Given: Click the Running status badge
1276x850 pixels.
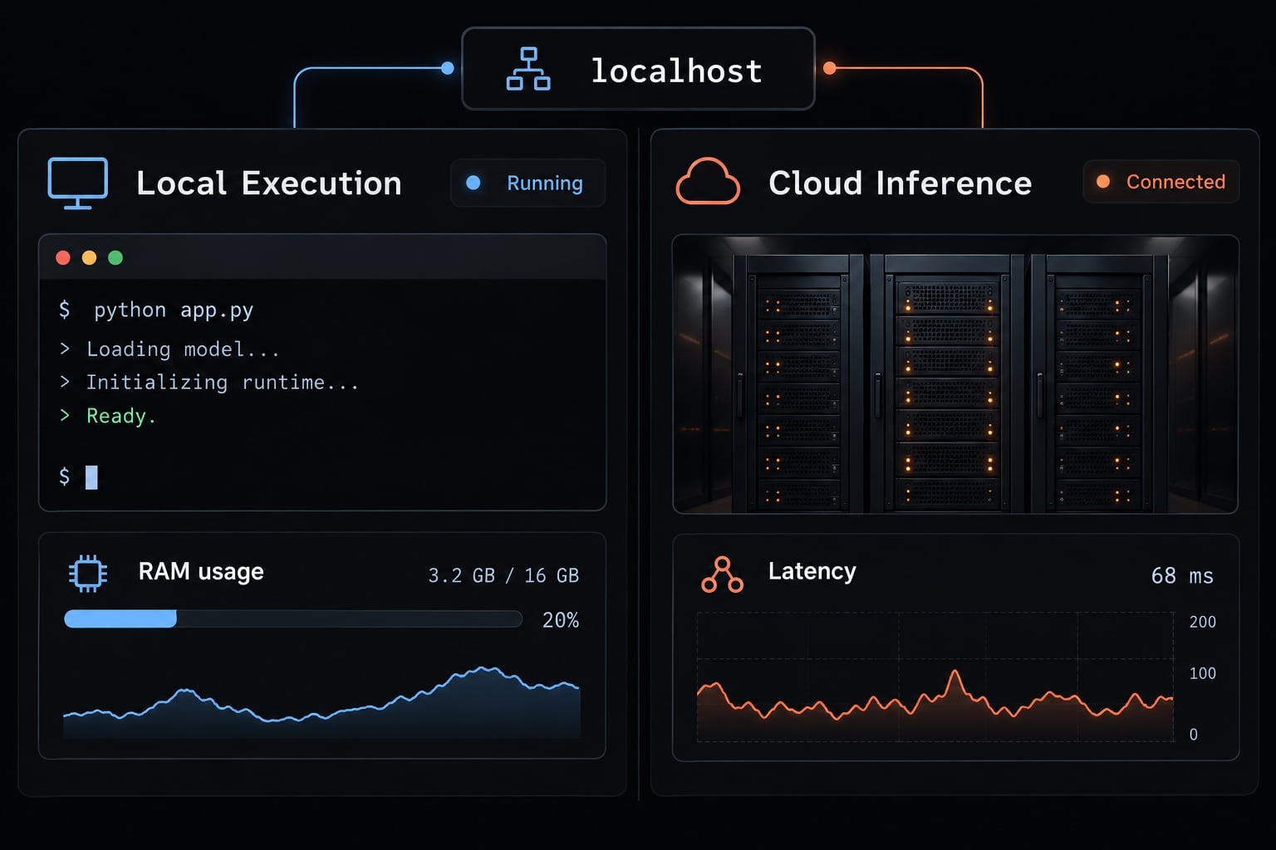Looking at the screenshot, I should click(528, 183).
